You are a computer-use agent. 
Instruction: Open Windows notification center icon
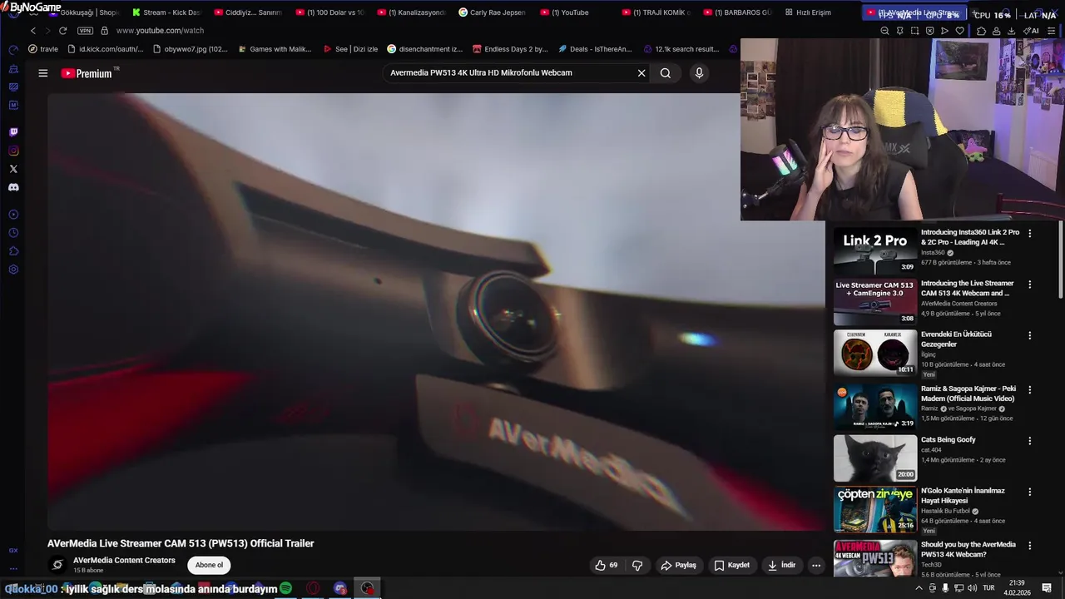coord(1047,588)
